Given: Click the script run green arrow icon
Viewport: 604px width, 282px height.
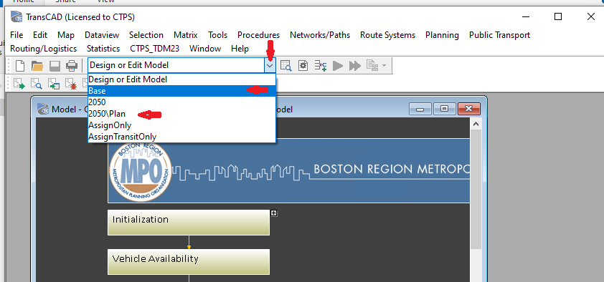Looking at the screenshot, I should 19,83.
